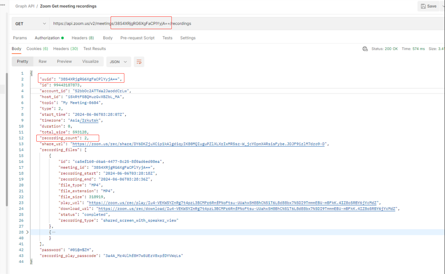Switch to the Params tab
Viewport: 445px width, 274px height.
(x=20, y=38)
